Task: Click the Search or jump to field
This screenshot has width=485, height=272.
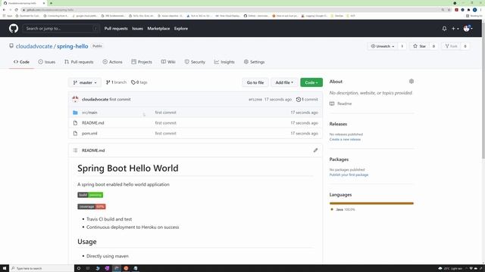Action: pyautogui.click(x=61, y=29)
